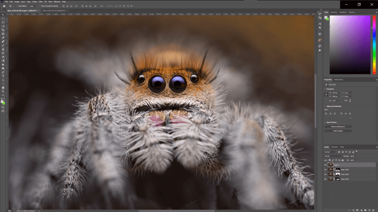Toggle visibility of Rose 2.CR3 layer
This screenshot has width=378, height=212.
325,174
